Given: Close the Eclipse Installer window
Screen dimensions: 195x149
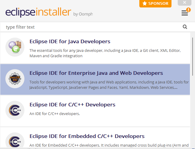Looking at the screenshot, I should click(184, 2).
